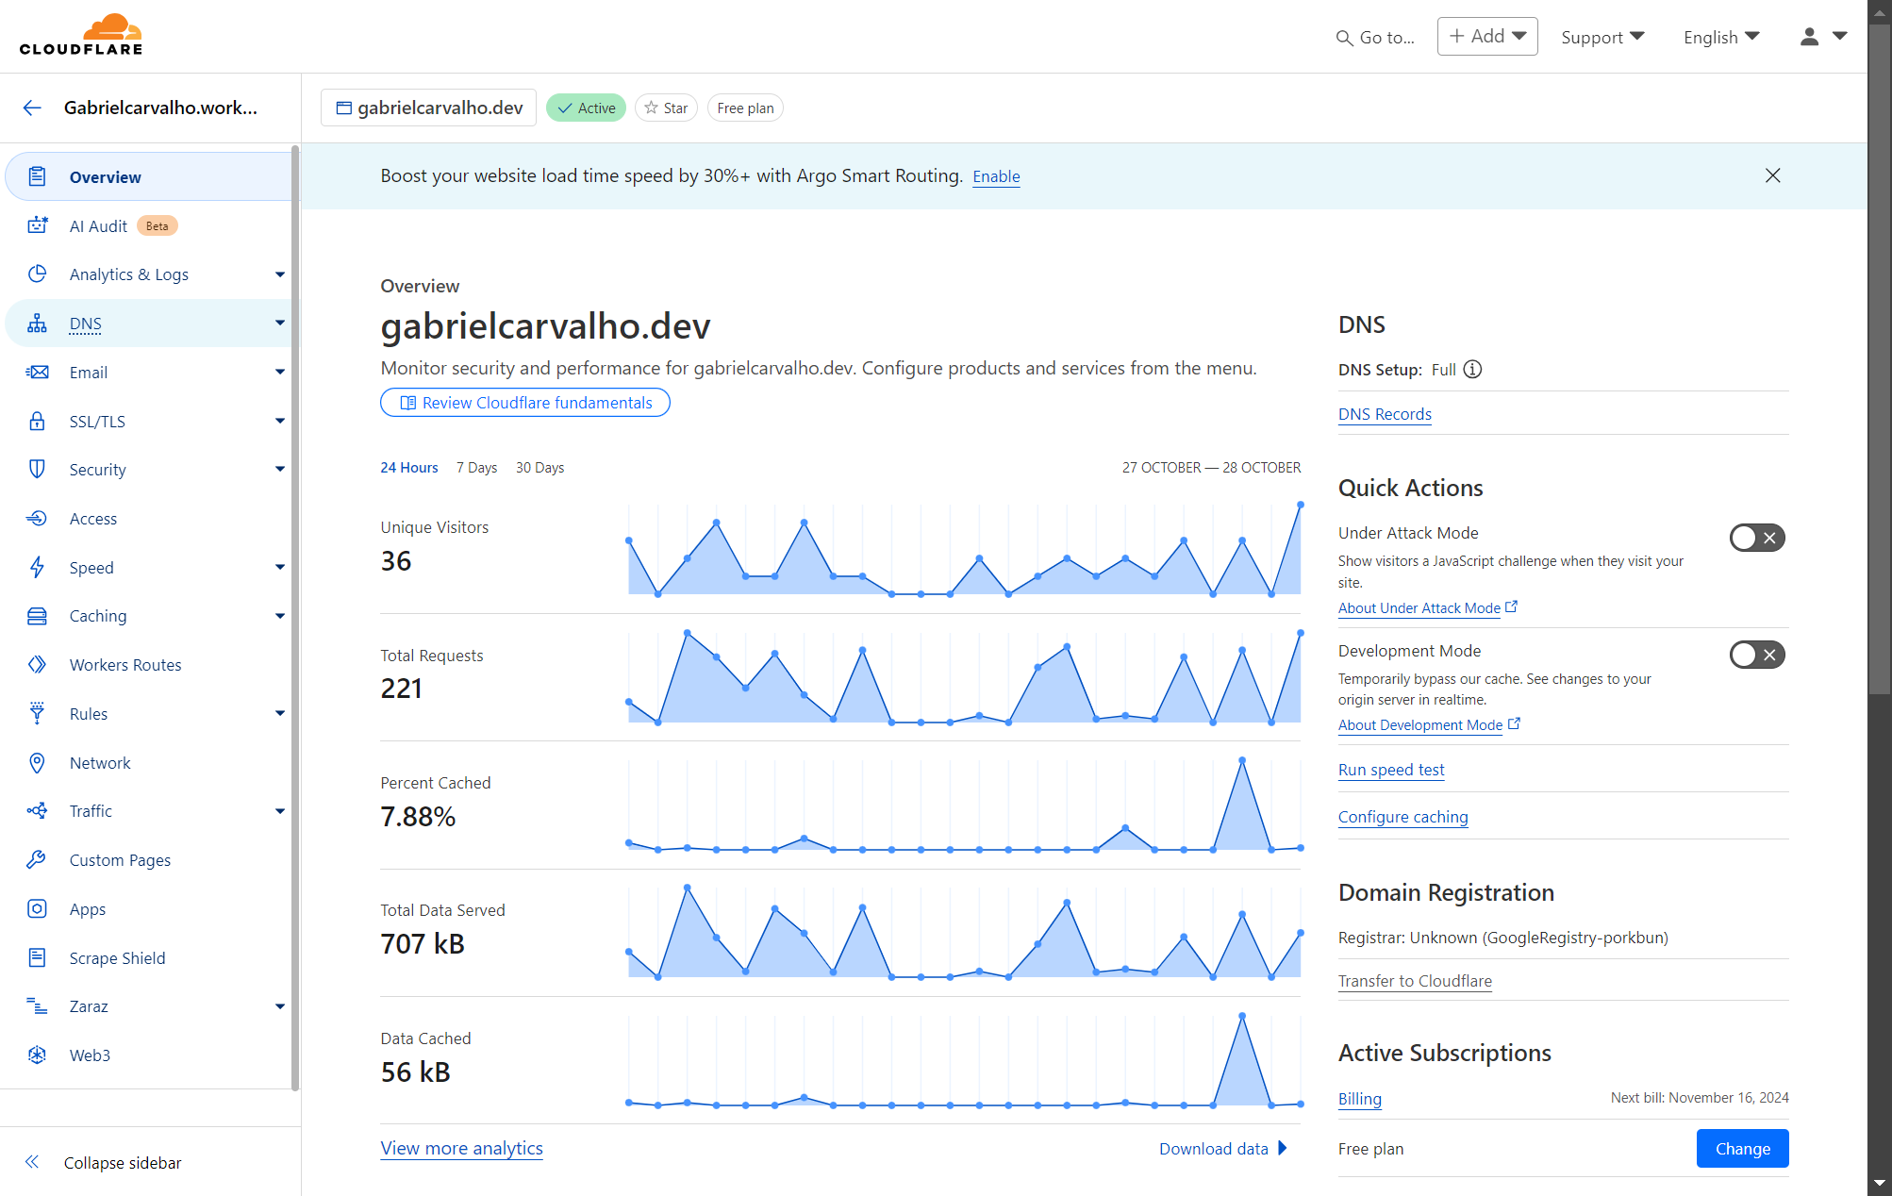The height and width of the screenshot is (1196, 1892).
Task: Click View more analytics link
Action: (461, 1148)
